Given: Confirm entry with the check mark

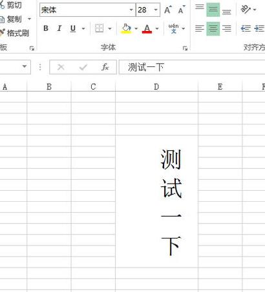Looking at the screenshot, I should (x=83, y=67).
